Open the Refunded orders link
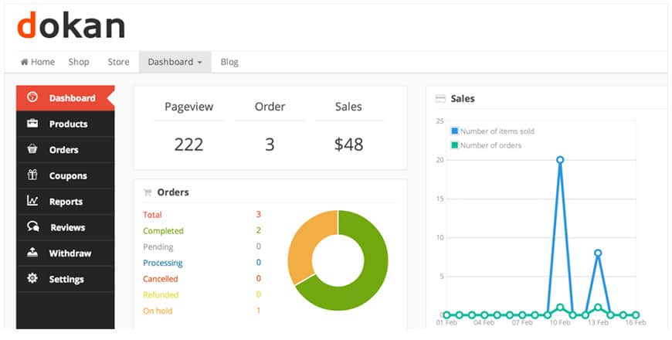The image size is (672, 340). (x=161, y=294)
